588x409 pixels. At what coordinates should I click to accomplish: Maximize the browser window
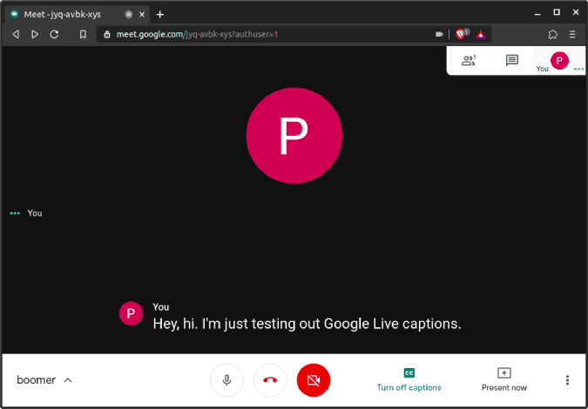557,12
